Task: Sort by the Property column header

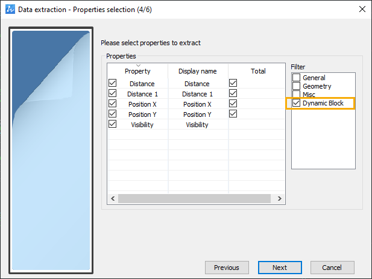Action: click(137, 71)
